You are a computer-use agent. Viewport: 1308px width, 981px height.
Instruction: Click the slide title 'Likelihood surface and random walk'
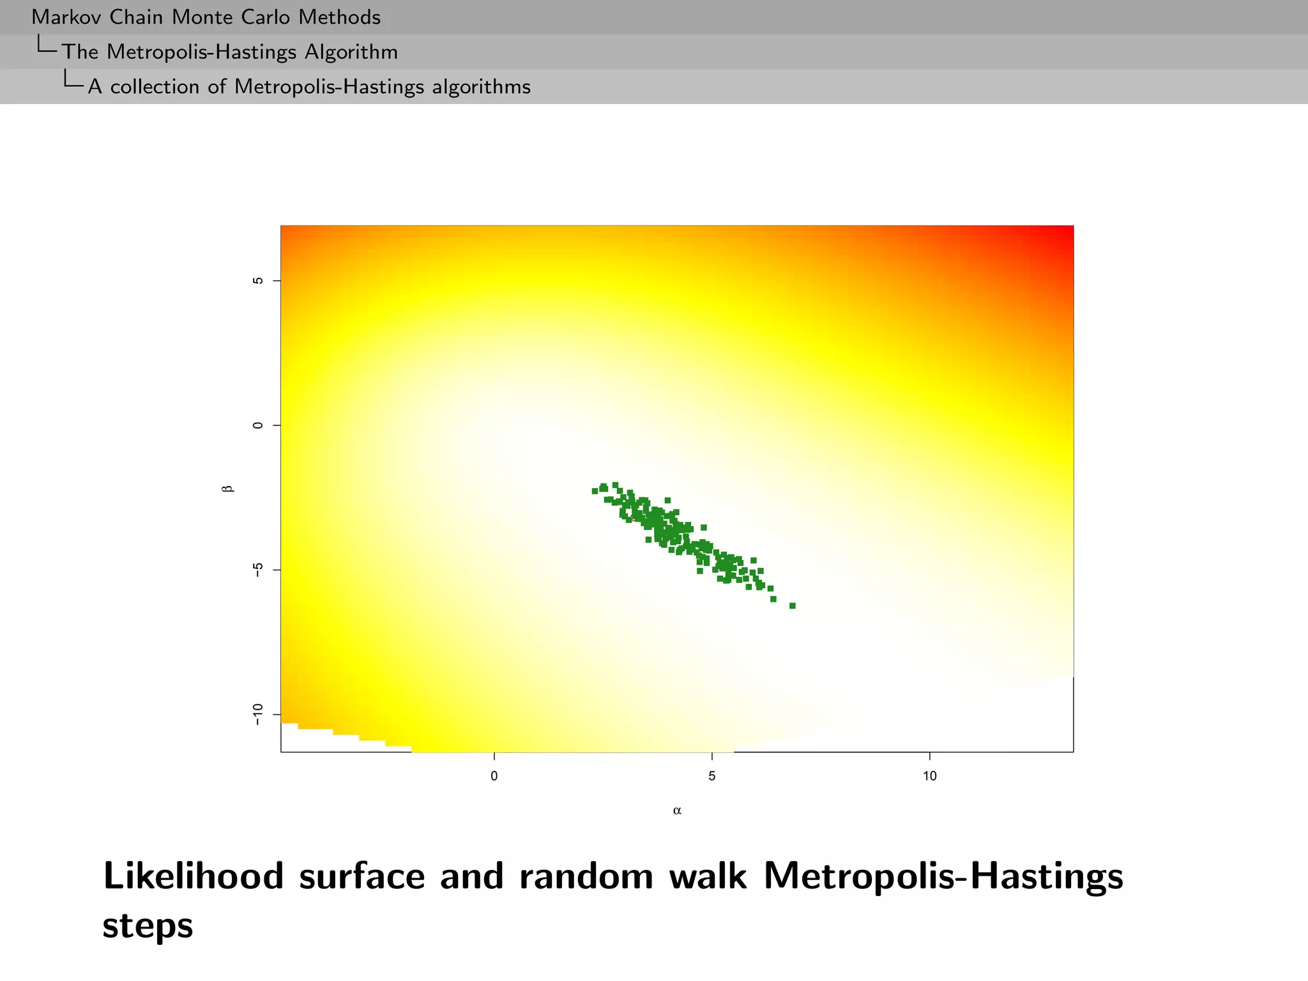pos(425,876)
